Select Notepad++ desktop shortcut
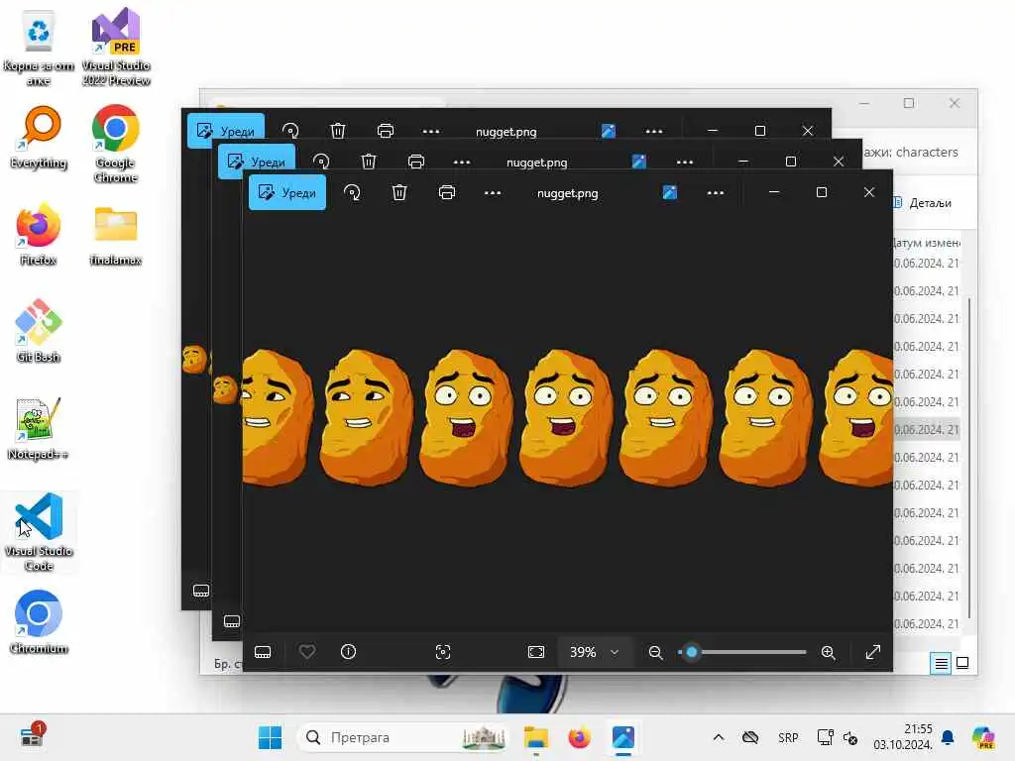This screenshot has height=761, width=1015. (39, 427)
